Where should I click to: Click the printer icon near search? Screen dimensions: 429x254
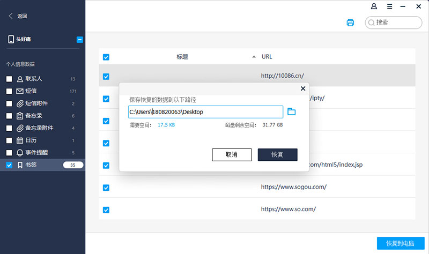(350, 23)
